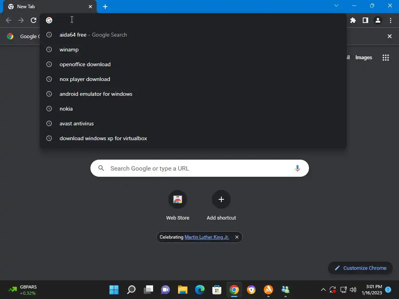Click the Add shortcut button
Screen dimensions: 399x299
[x=221, y=206]
